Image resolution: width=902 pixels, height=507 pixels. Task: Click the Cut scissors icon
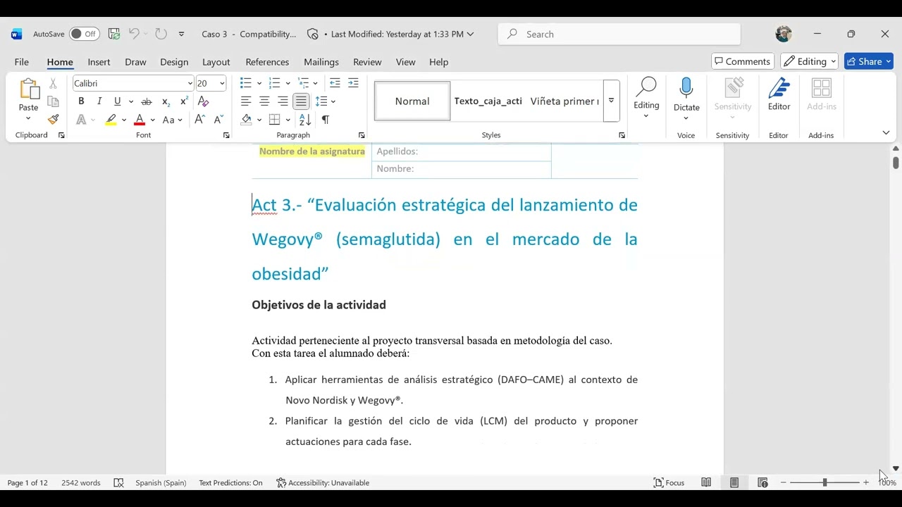[x=53, y=84]
